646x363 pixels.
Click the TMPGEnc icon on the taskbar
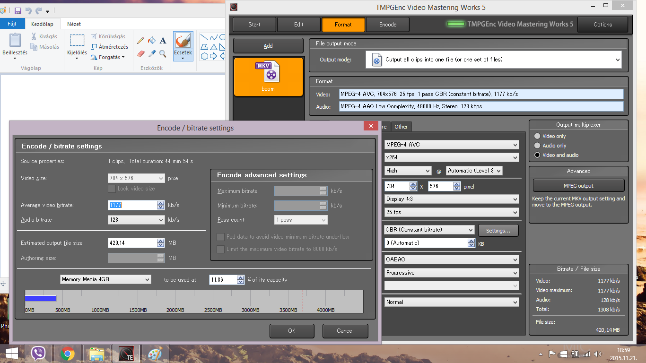126,354
